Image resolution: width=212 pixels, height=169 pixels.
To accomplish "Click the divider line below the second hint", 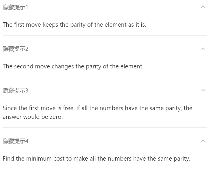I will (105, 77).
